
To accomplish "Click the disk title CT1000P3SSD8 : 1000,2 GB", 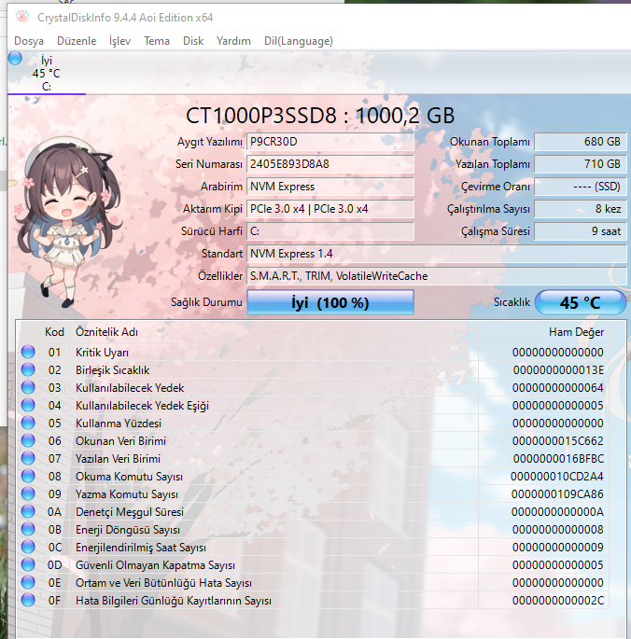I will pyautogui.click(x=320, y=116).
